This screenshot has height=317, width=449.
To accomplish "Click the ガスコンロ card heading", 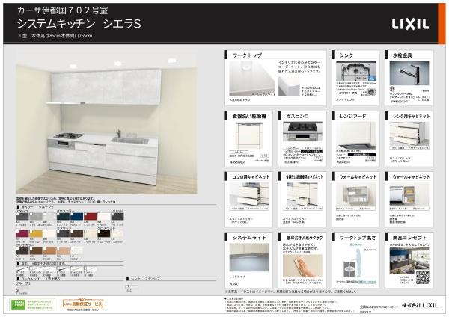I will pos(297,116).
